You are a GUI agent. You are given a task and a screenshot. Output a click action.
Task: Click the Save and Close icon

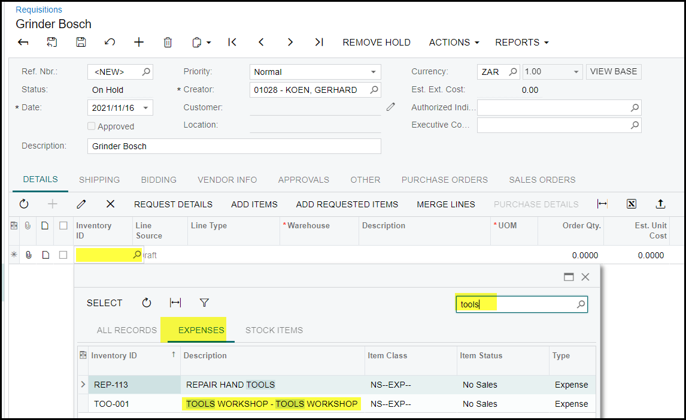[52, 42]
